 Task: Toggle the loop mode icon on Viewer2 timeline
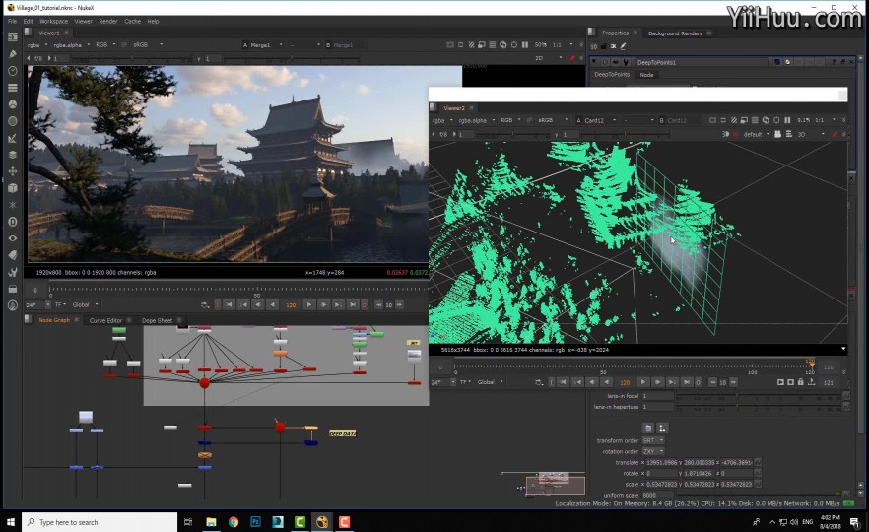[539, 382]
